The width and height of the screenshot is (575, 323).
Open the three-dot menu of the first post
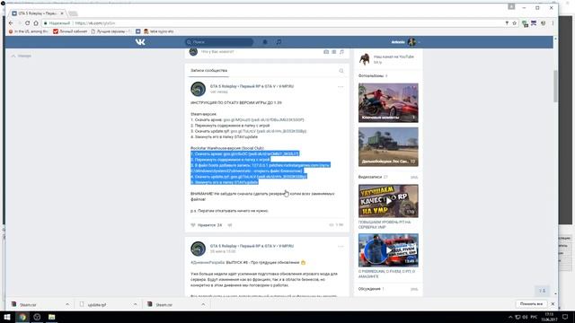click(x=341, y=87)
